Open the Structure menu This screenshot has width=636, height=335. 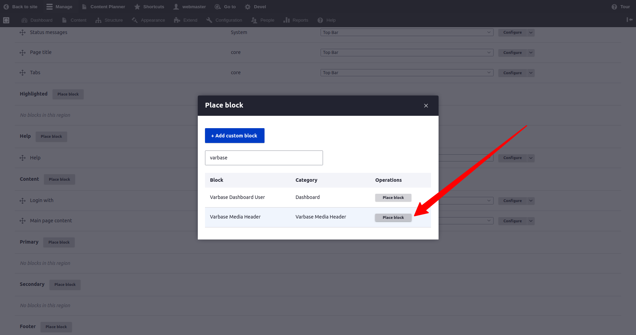coord(109,20)
